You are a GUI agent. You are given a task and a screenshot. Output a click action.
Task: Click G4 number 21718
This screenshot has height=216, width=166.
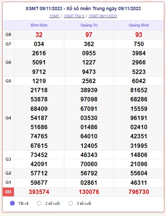pos(39,90)
